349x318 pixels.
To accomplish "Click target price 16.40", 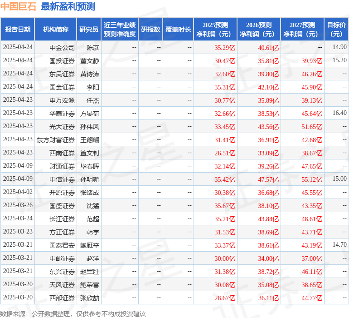I will pos(339,113).
